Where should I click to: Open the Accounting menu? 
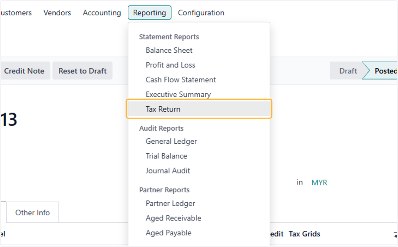click(102, 13)
